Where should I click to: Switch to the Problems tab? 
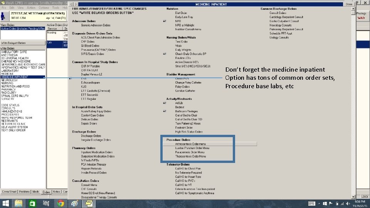(24, 192)
